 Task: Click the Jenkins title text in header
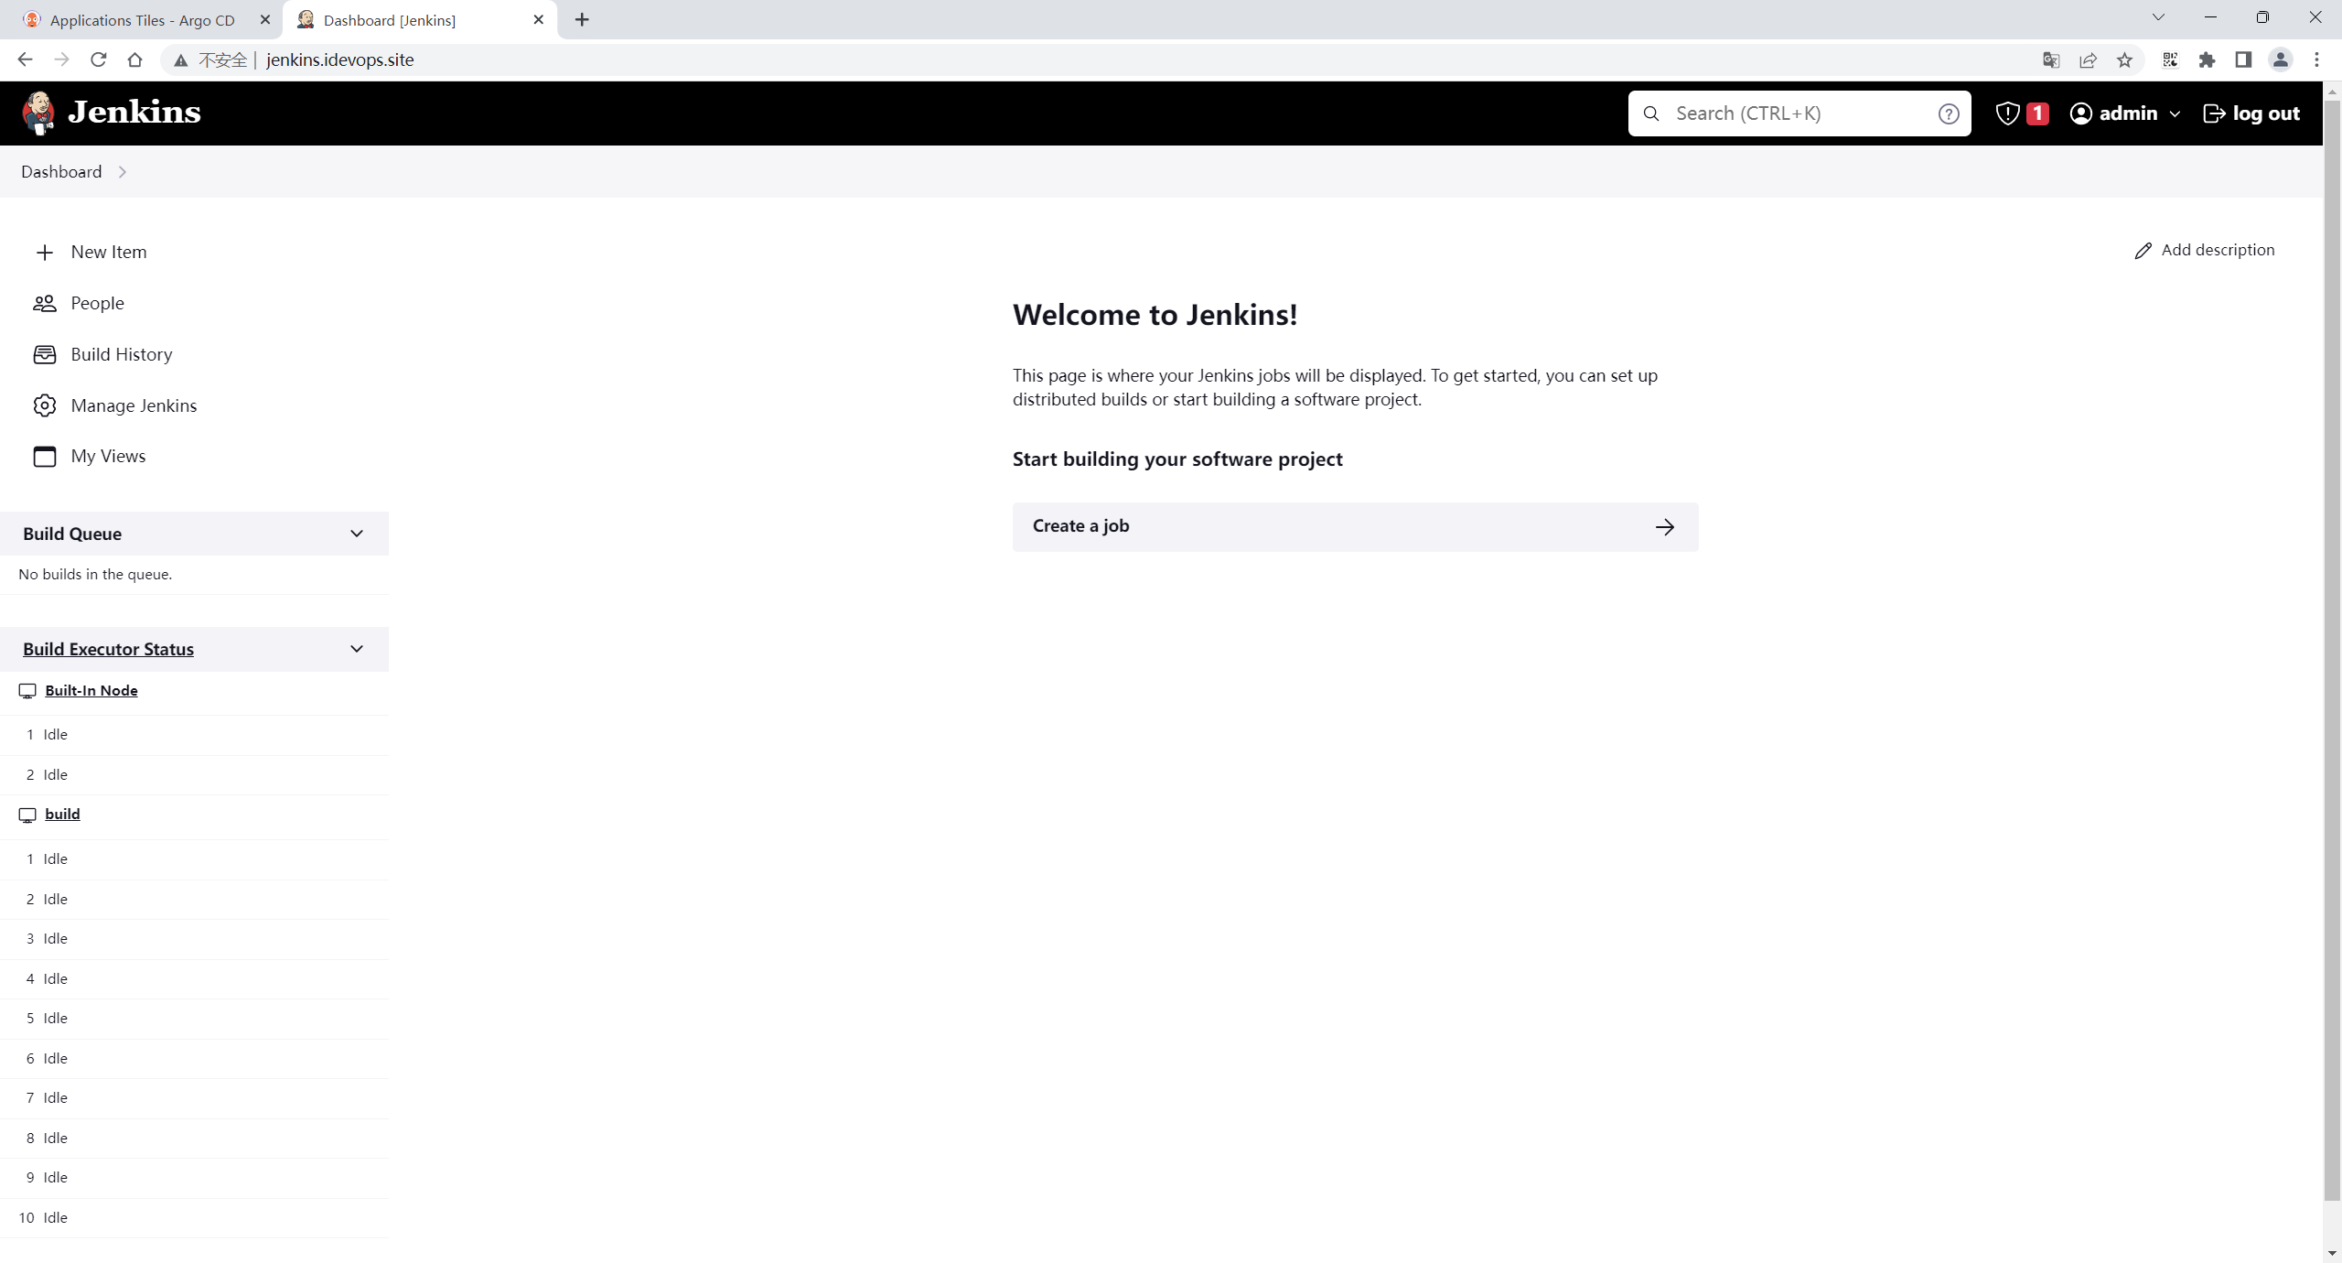[134, 112]
